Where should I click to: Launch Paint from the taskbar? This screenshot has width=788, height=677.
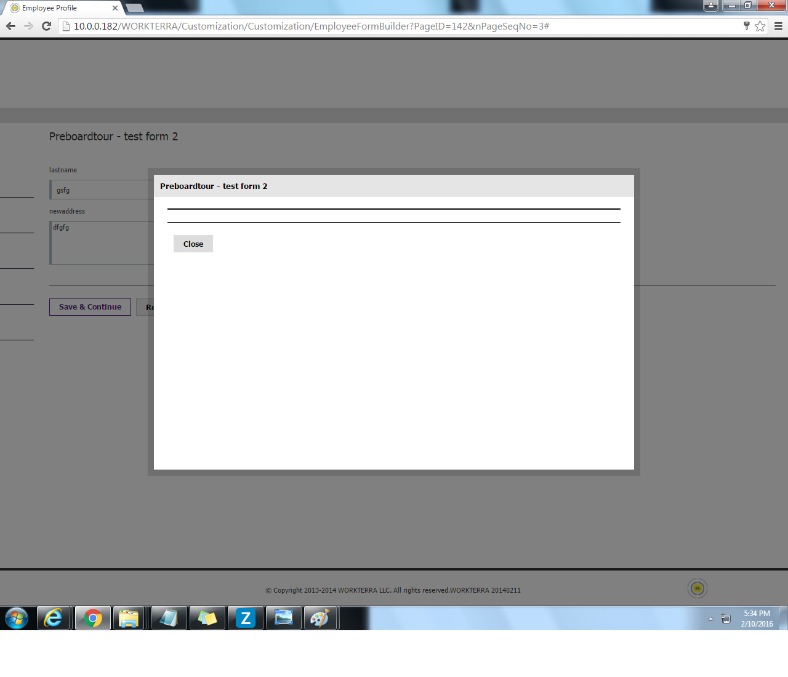321,618
